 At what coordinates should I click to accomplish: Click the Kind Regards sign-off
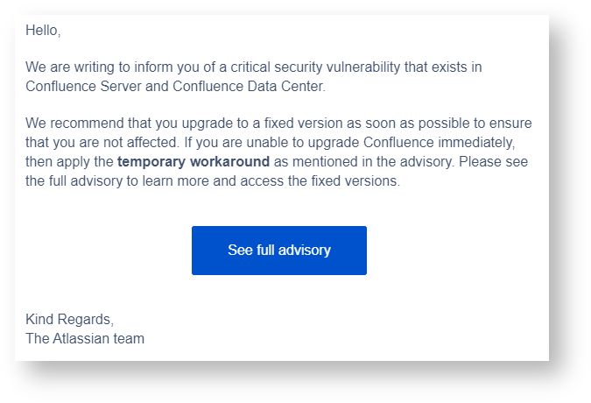pos(69,319)
